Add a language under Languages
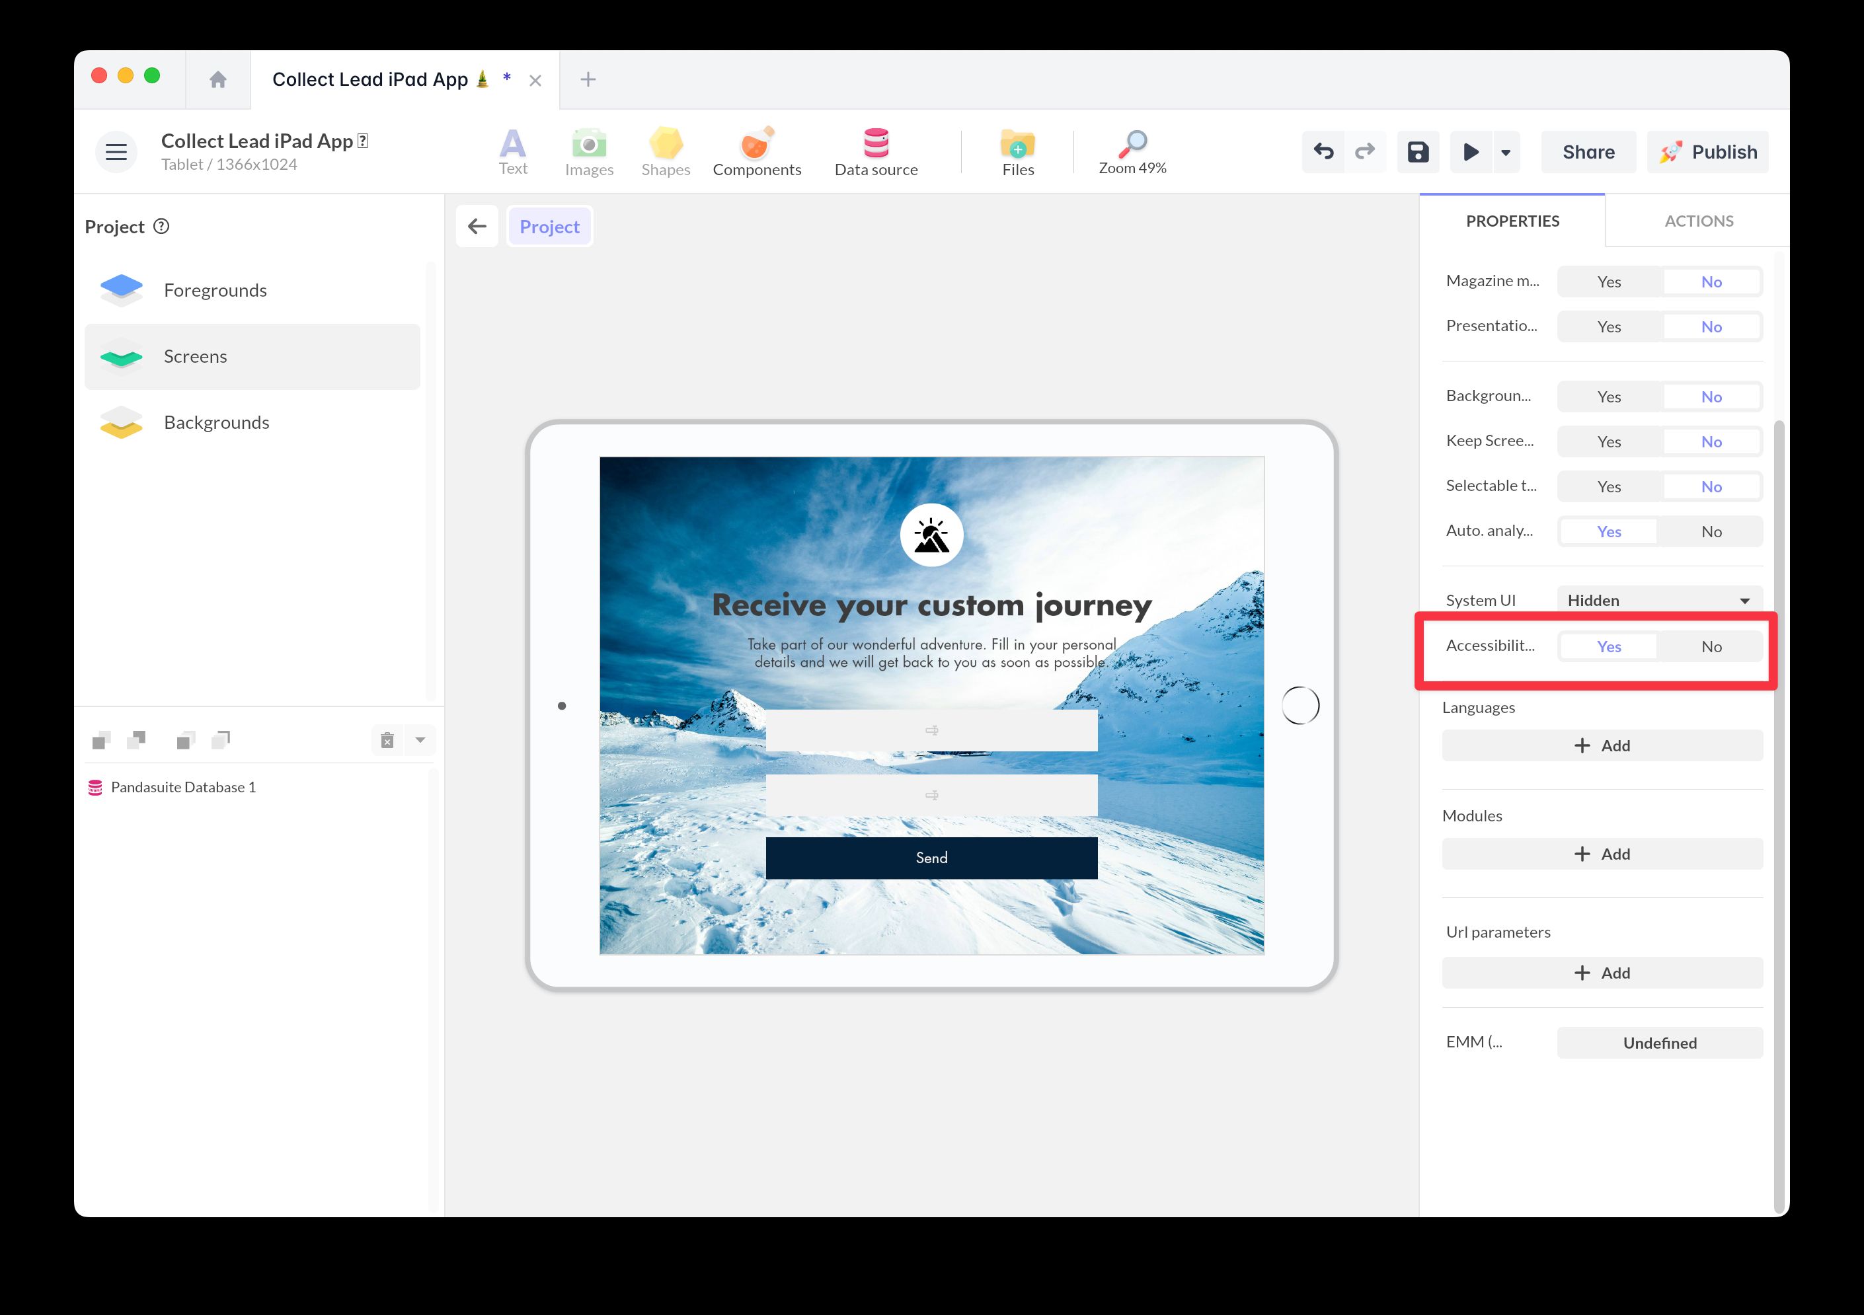Viewport: 1864px width, 1315px height. click(x=1602, y=744)
